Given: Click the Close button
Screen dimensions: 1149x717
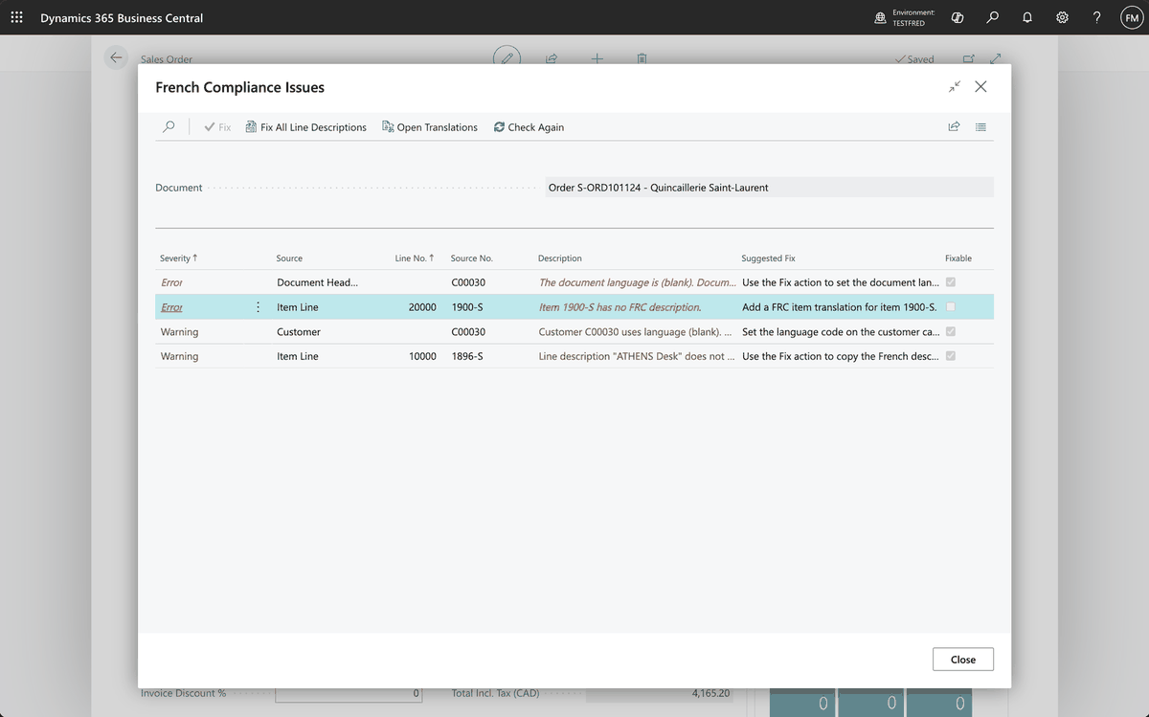Looking at the screenshot, I should [963, 660].
